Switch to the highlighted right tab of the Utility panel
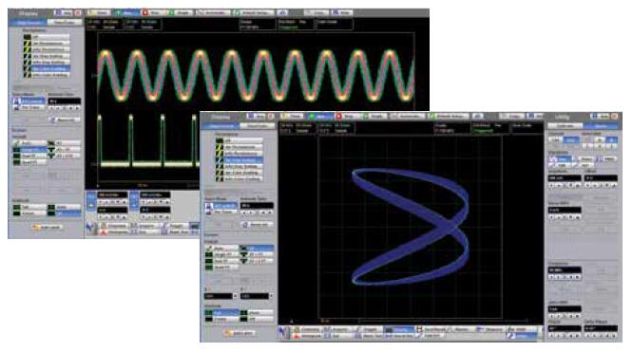The width and height of the screenshot is (633, 352). (x=601, y=126)
